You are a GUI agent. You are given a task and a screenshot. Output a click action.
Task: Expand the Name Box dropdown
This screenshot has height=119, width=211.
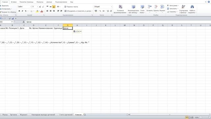[x=12, y=22]
